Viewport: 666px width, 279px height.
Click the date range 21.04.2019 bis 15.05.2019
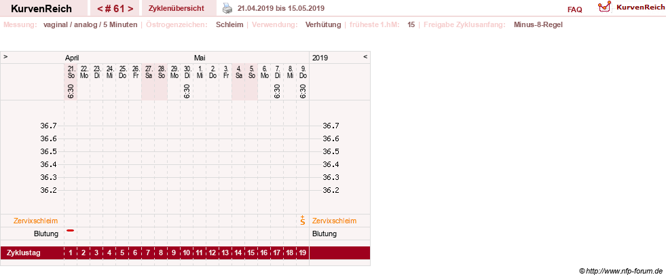(x=281, y=9)
